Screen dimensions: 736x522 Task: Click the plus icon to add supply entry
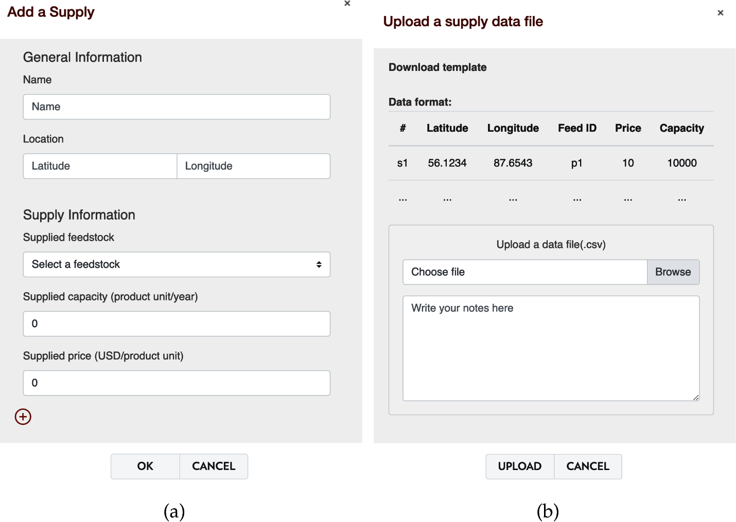coord(23,417)
